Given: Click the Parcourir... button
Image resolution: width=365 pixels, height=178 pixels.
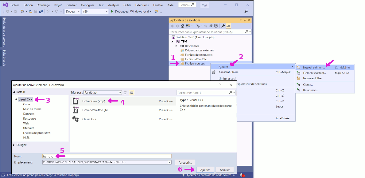Looking at the screenshot, I should (x=185, y=162).
